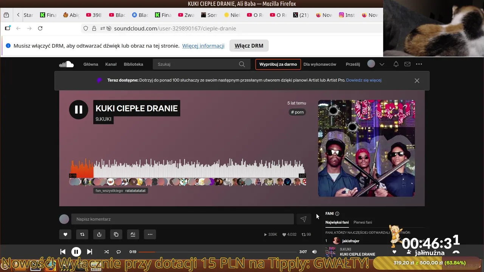Click the DRM notification info icon
The width and height of the screenshot is (484, 272).
tap(8, 46)
